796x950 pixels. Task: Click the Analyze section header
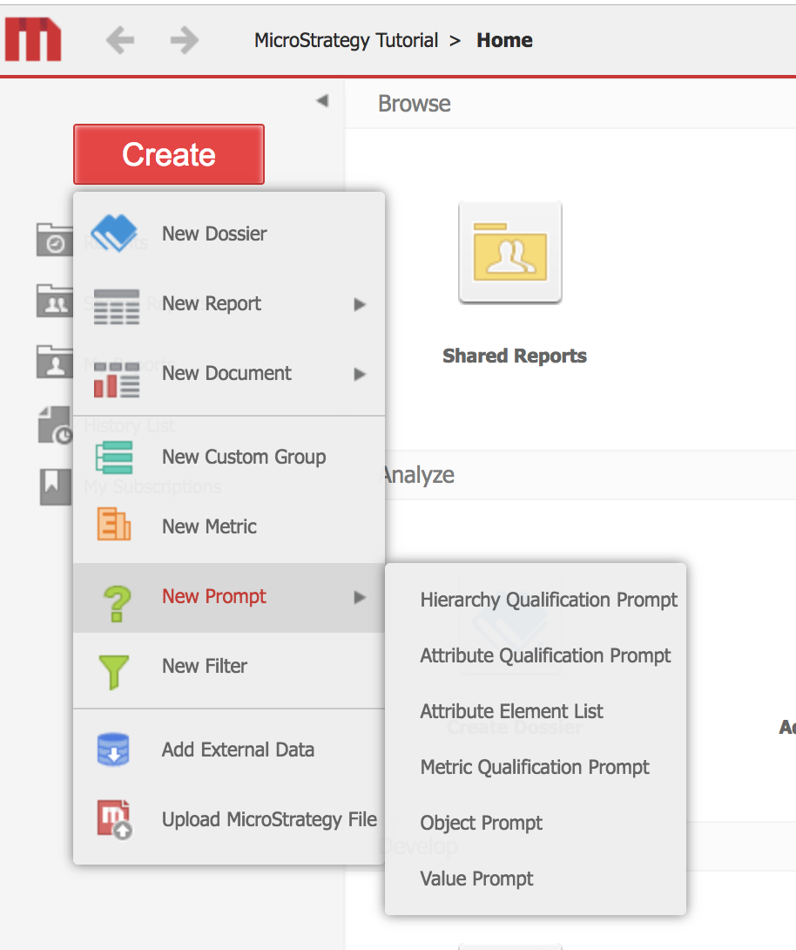(x=419, y=475)
